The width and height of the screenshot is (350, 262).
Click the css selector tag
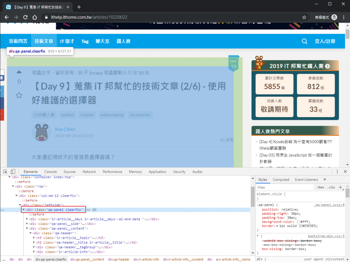(140, 115)
